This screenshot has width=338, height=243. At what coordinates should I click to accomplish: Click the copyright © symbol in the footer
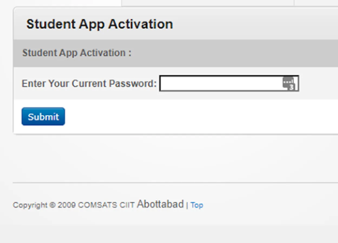[52, 205]
